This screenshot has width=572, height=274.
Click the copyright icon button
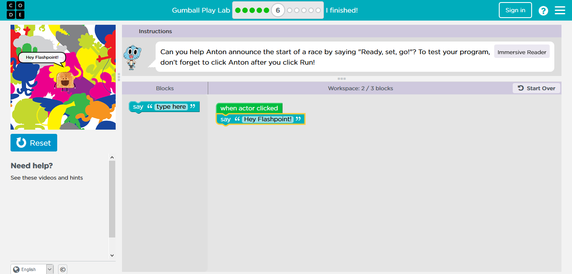63,269
